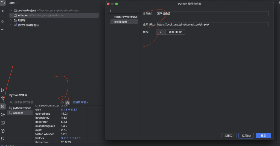This screenshot has width=280, height=146.
Task: Click the 确定 button
Action: (x=263, y=136)
